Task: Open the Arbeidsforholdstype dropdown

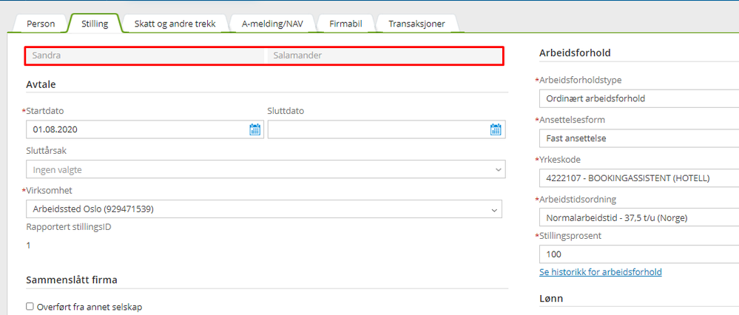Action: pos(639,99)
